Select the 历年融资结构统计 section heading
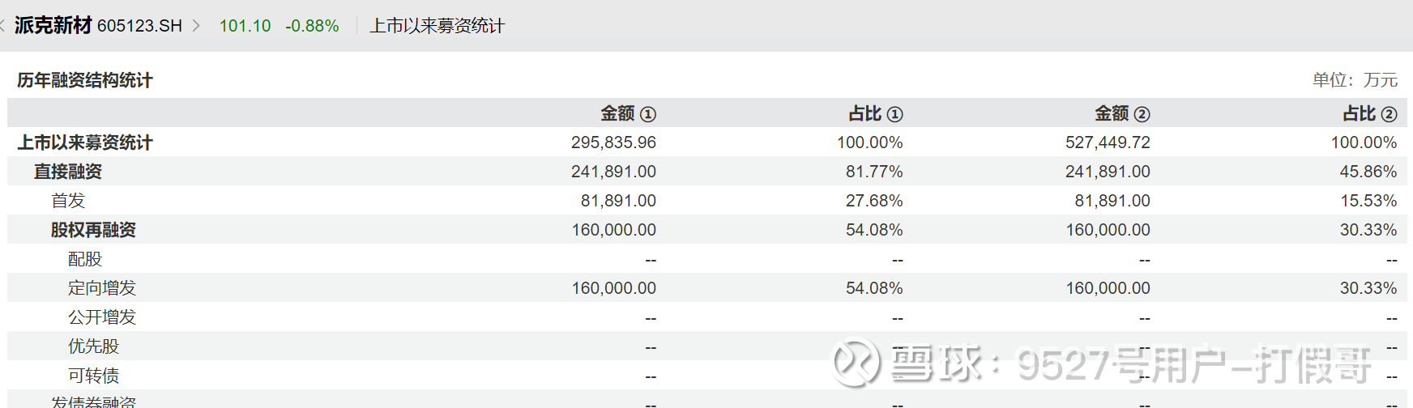Screen dimensions: 1413x408 [x=85, y=80]
